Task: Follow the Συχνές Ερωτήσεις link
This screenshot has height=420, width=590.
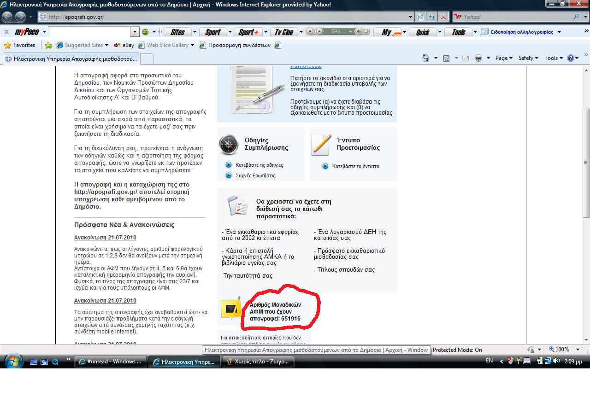Action: pos(255,175)
